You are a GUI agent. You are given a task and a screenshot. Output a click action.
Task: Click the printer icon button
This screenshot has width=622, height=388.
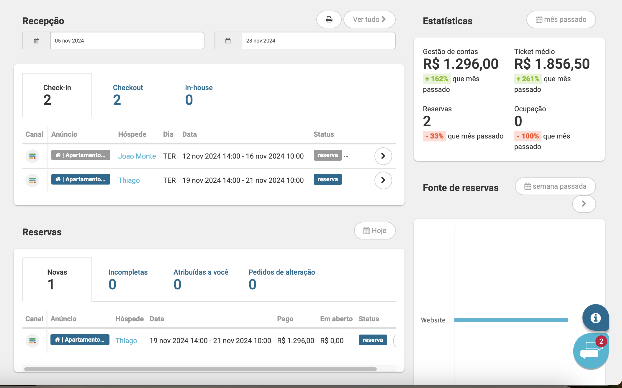329,19
